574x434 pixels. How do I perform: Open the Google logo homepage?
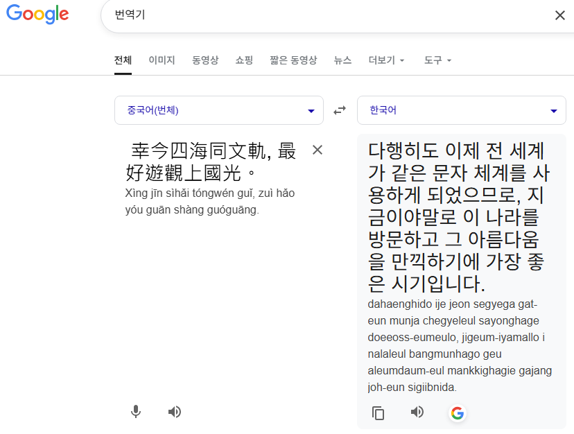point(37,14)
